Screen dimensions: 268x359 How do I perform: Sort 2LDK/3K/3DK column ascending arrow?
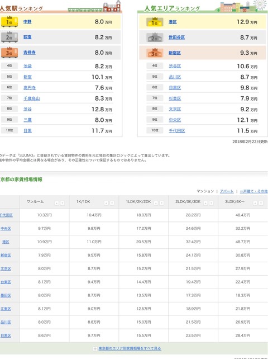[205, 203]
